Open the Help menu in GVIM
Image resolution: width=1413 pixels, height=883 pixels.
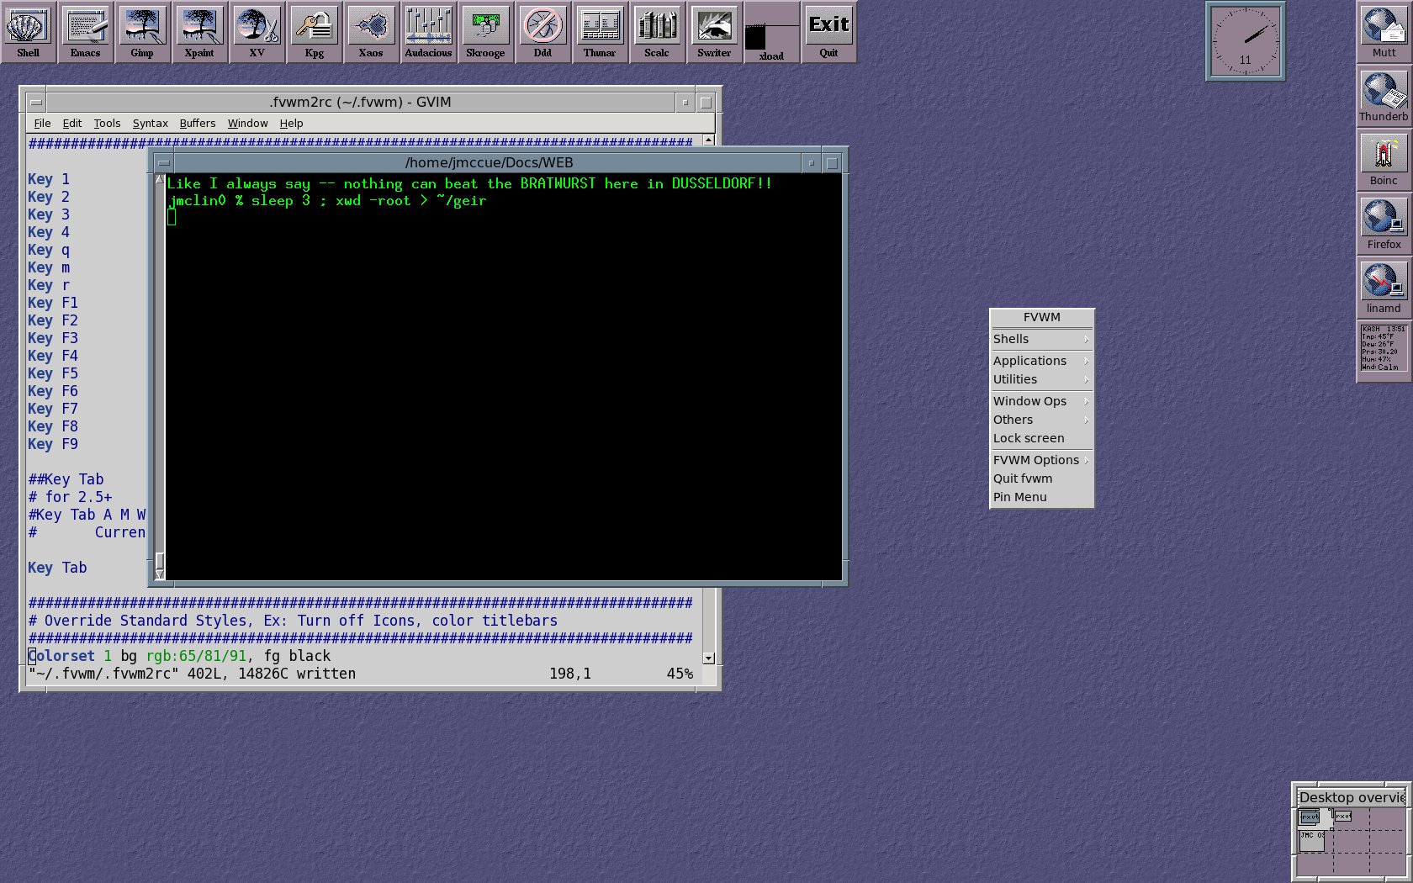pyautogui.click(x=292, y=123)
